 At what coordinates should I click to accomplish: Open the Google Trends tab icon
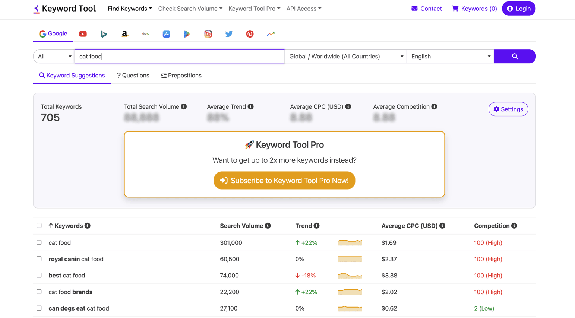(271, 34)
